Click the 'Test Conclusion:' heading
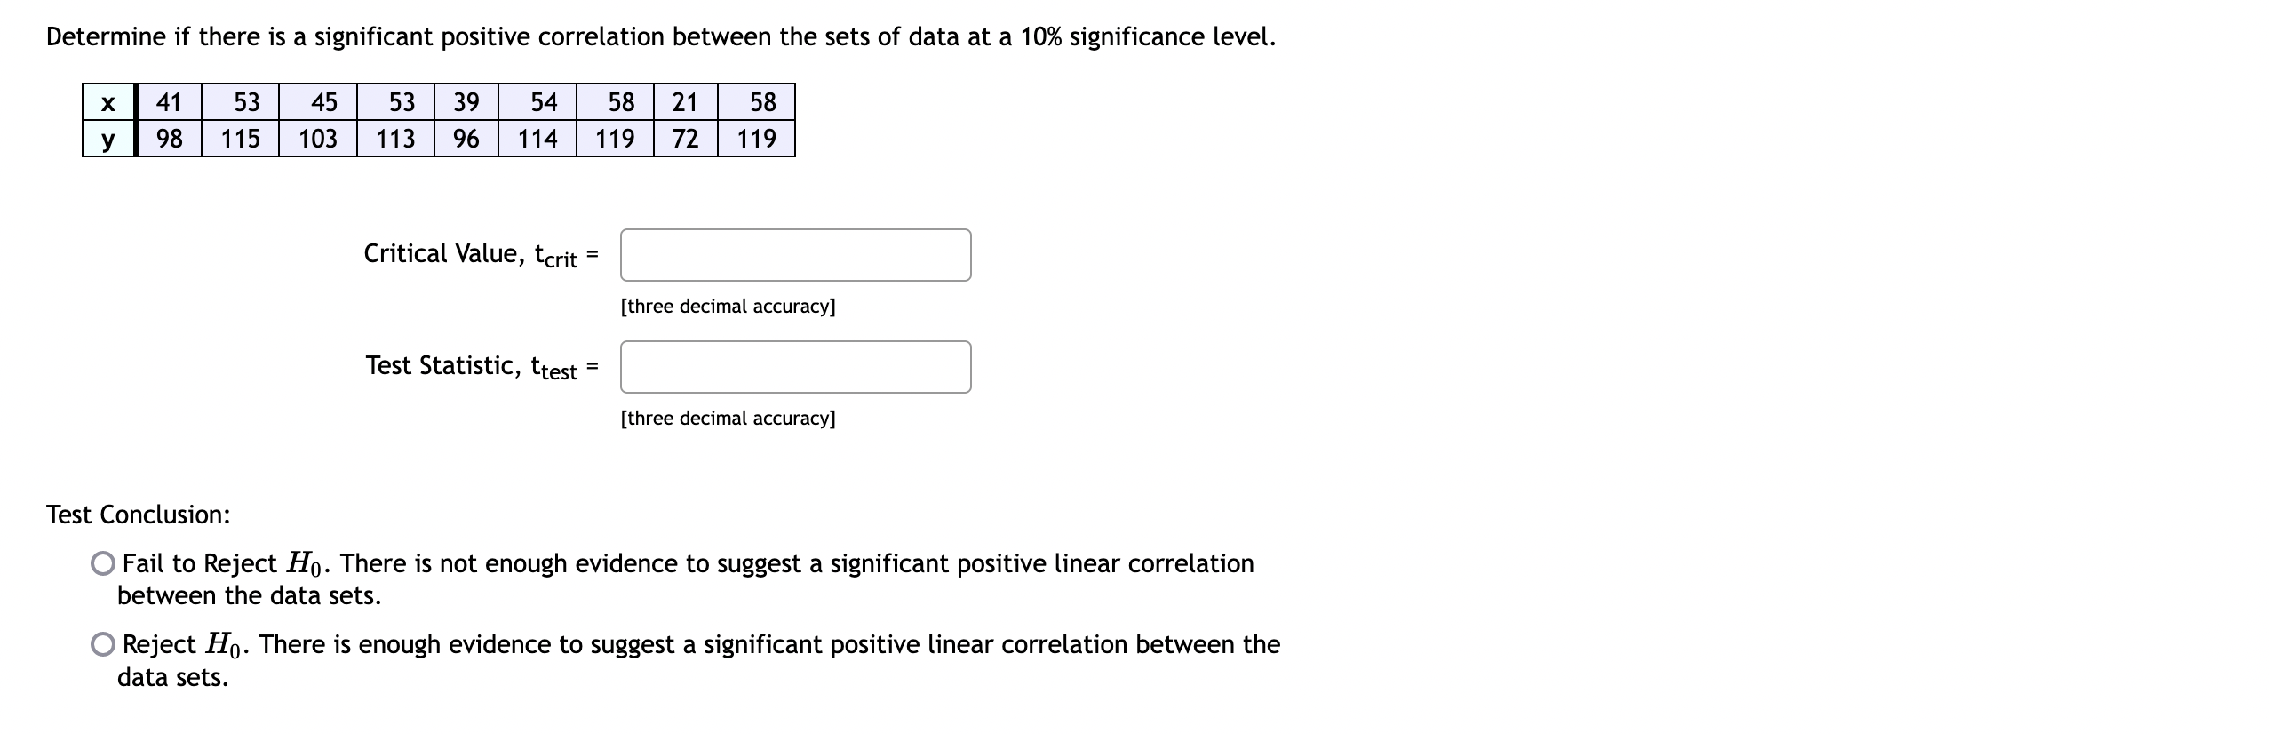The width and height of the screenshot is (2269, 734). click(x=136, y=513)
